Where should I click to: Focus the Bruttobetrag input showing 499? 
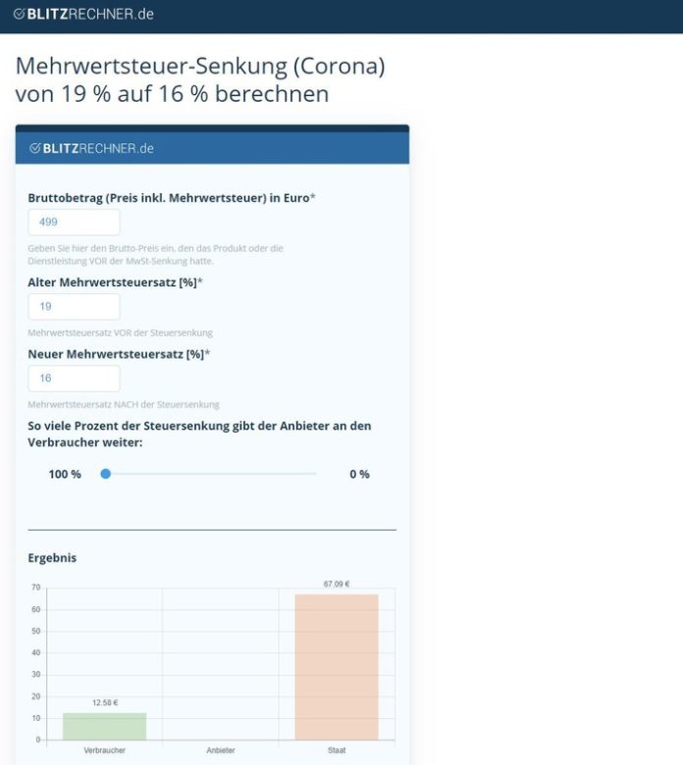[74, 223]
